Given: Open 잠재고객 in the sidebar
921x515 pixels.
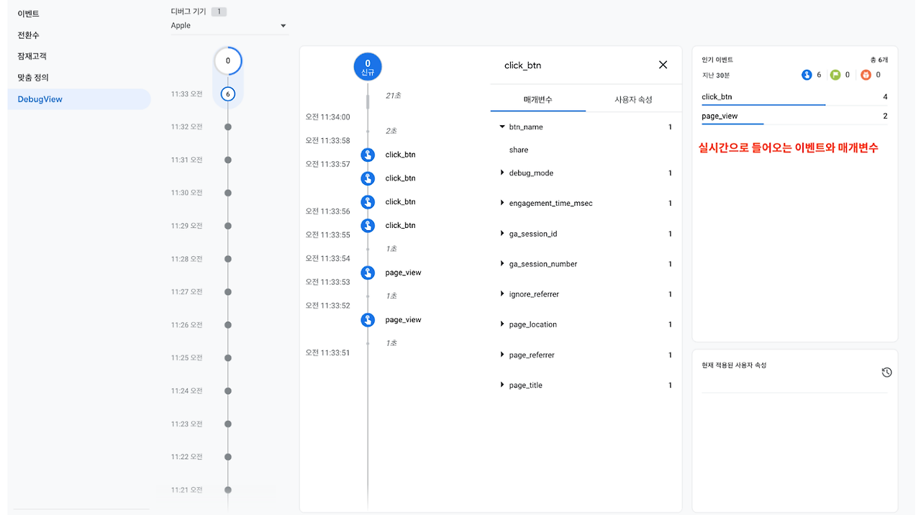Looking at the screenshot, I should pyautogui.click(x=32, y=56).
